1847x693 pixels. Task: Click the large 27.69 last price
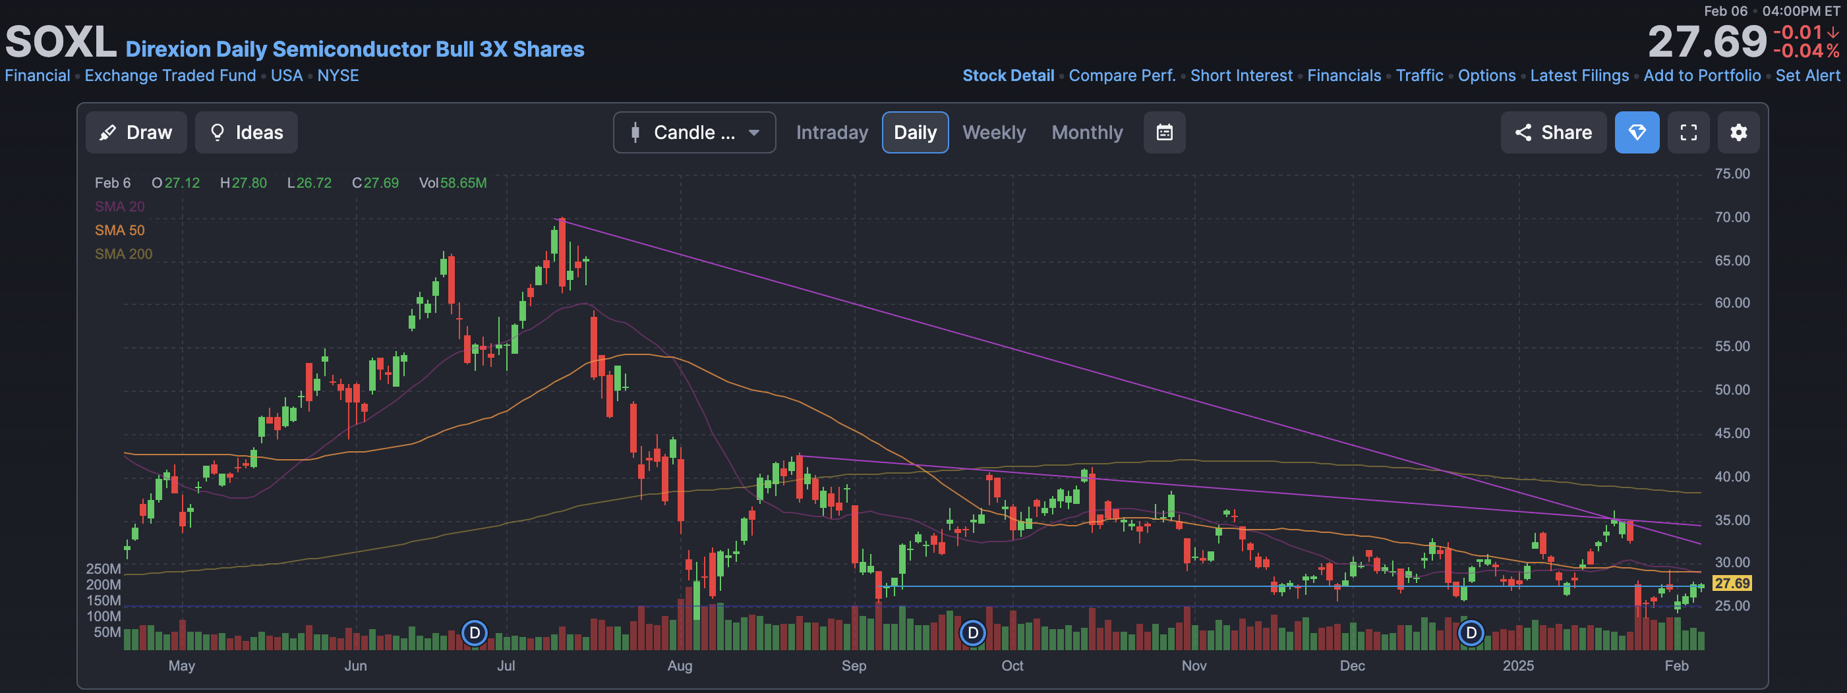[1707, 42]
